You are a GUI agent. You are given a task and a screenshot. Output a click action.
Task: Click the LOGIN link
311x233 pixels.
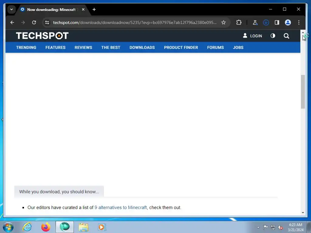point(252,36)
